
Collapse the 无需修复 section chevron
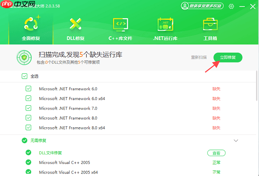(x=236, y=141)
